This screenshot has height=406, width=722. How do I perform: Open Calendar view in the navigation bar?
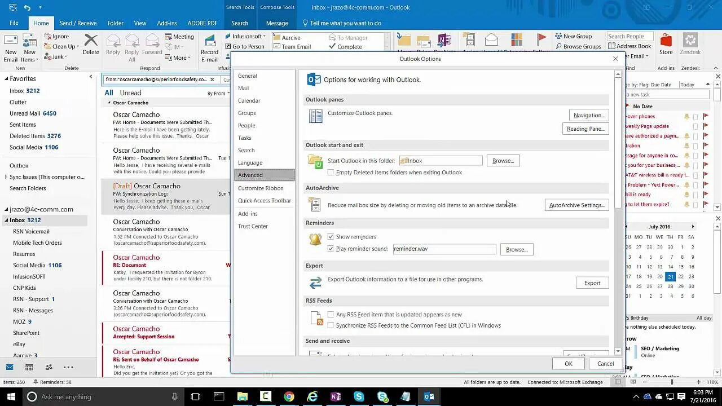(x=29, y=367)
